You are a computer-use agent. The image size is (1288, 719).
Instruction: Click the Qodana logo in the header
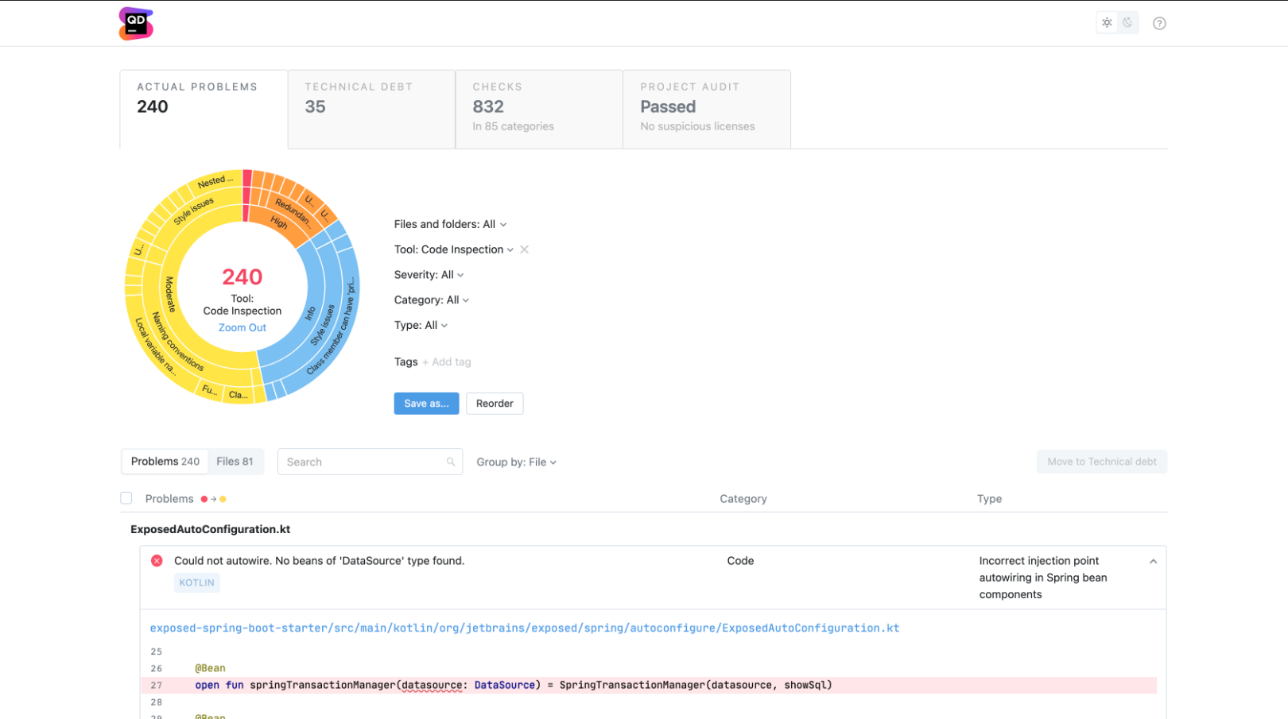(135, 23)
